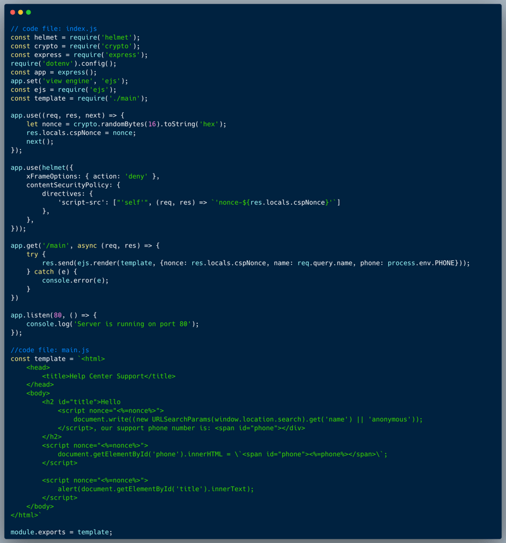This screenshot has height=543, width=506.
Task: Select the 'our support phone number is' line
Action: coord(182,428)
